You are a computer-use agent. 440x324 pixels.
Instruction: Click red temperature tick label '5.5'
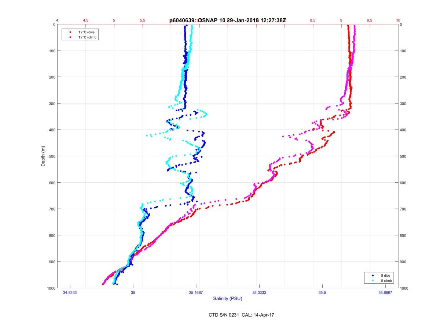tap(142, 21)
